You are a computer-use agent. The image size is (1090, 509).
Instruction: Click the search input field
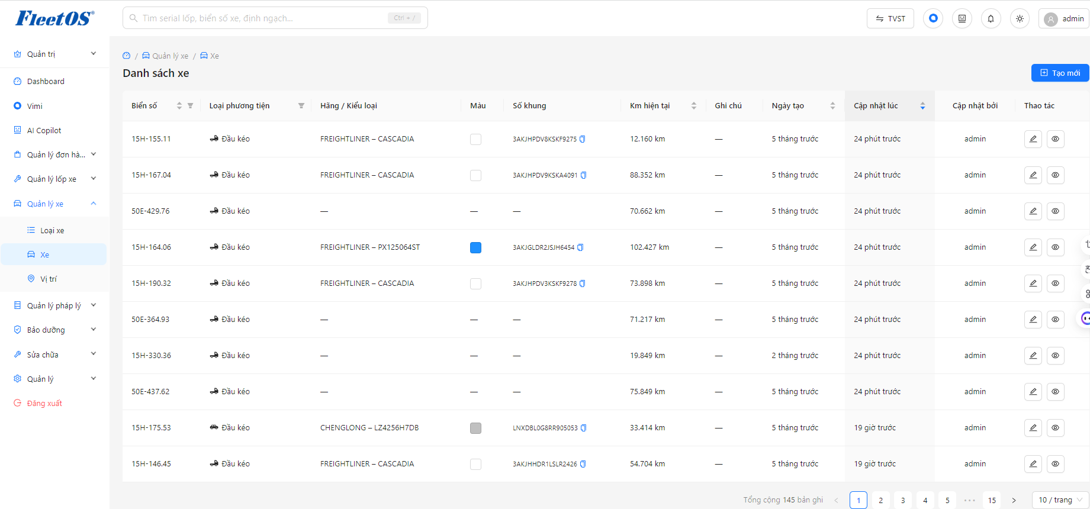(275, 18)
